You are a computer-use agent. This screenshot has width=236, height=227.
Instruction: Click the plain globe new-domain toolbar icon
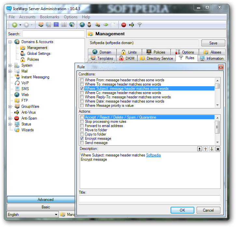coord(82,24)
